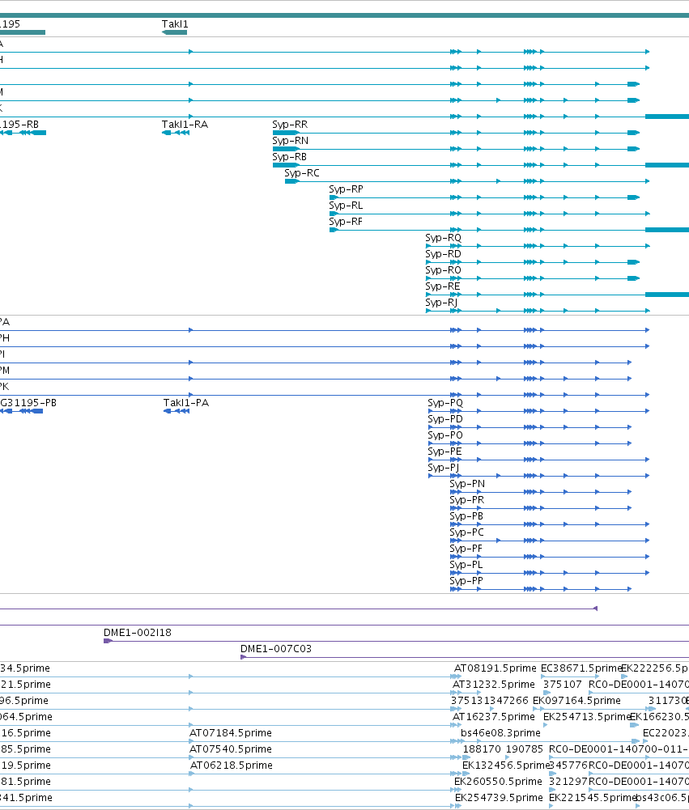The image size is (689, 810).
Task: Select the Syp-RC first exon block
Action: coord(292,181)
